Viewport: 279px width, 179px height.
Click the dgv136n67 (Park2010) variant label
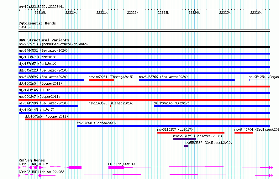pyautogui.click(x=38, y=57)
